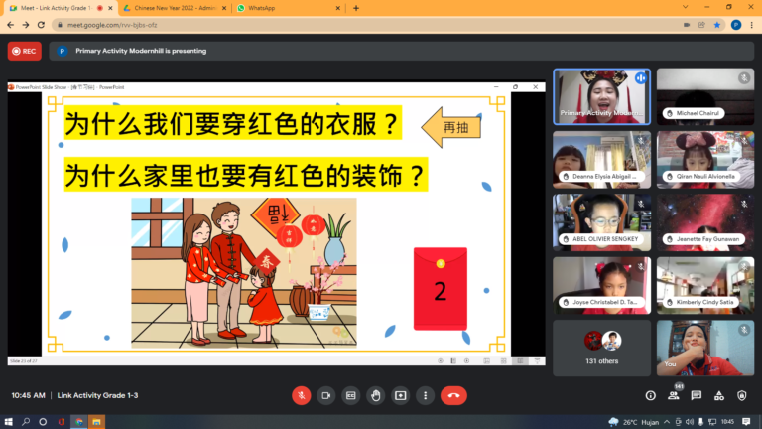762x429 pixels.
Task: Open Chrome's three-dot menu
Action: coord(752,24)
